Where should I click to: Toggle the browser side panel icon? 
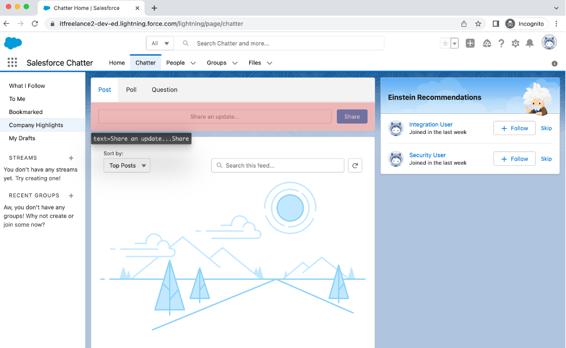click(x=496, y=24)
